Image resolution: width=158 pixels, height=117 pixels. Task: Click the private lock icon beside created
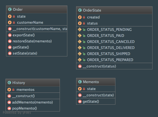coord(84,17)
